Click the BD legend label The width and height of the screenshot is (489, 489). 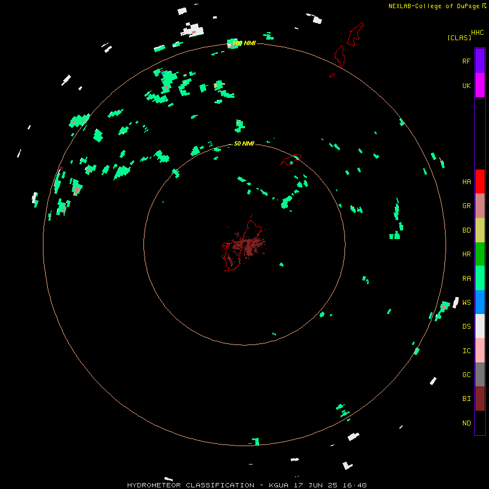(x=466, y=230)
